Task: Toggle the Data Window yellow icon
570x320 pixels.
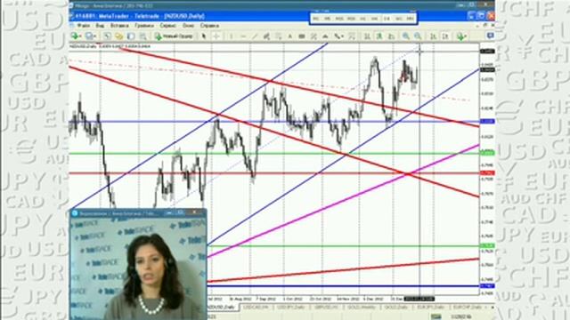Action: click(x=118, y=36)
